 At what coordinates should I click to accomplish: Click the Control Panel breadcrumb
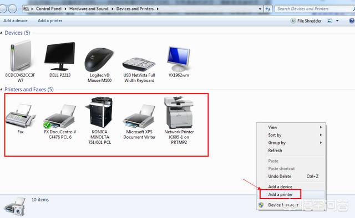click(x=49, y=9)
